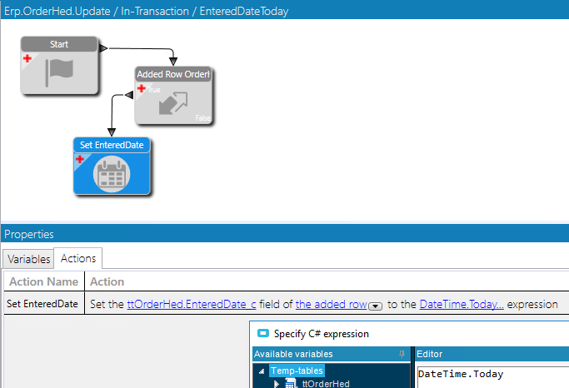569x388 pixels.
Task: Select the Start node title bar
Action: [x=59, y=44]
